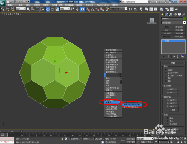The width and height of the screenshot is (187, 144).
Task: Open the Material Editor teapot-sphere icon
Action: 162,9
